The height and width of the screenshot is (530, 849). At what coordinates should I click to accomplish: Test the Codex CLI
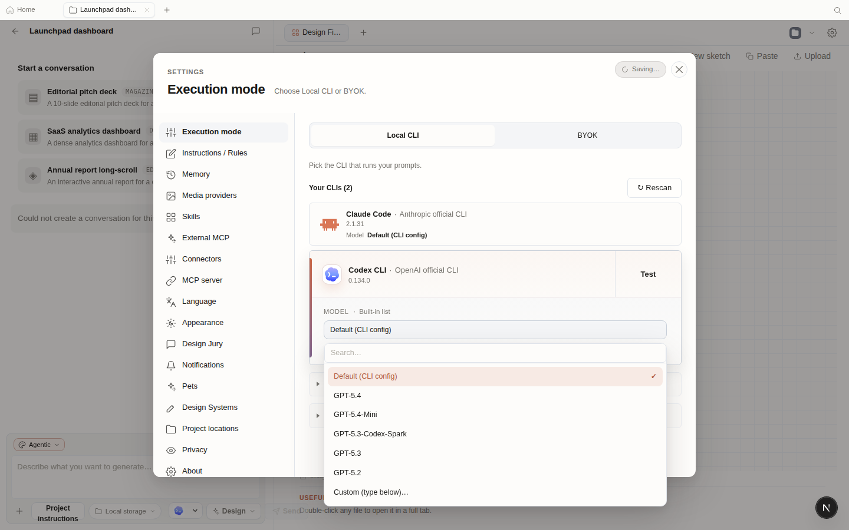point(648,274)
